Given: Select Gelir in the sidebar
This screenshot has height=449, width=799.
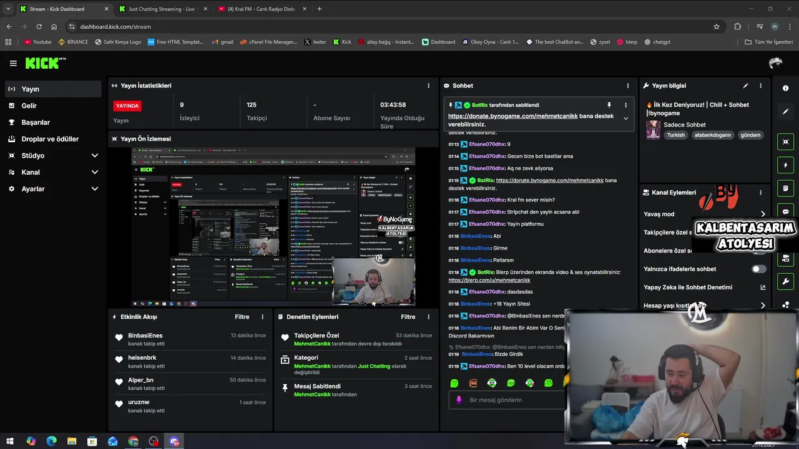Looking at the screenshot, I should click(53, 105).
